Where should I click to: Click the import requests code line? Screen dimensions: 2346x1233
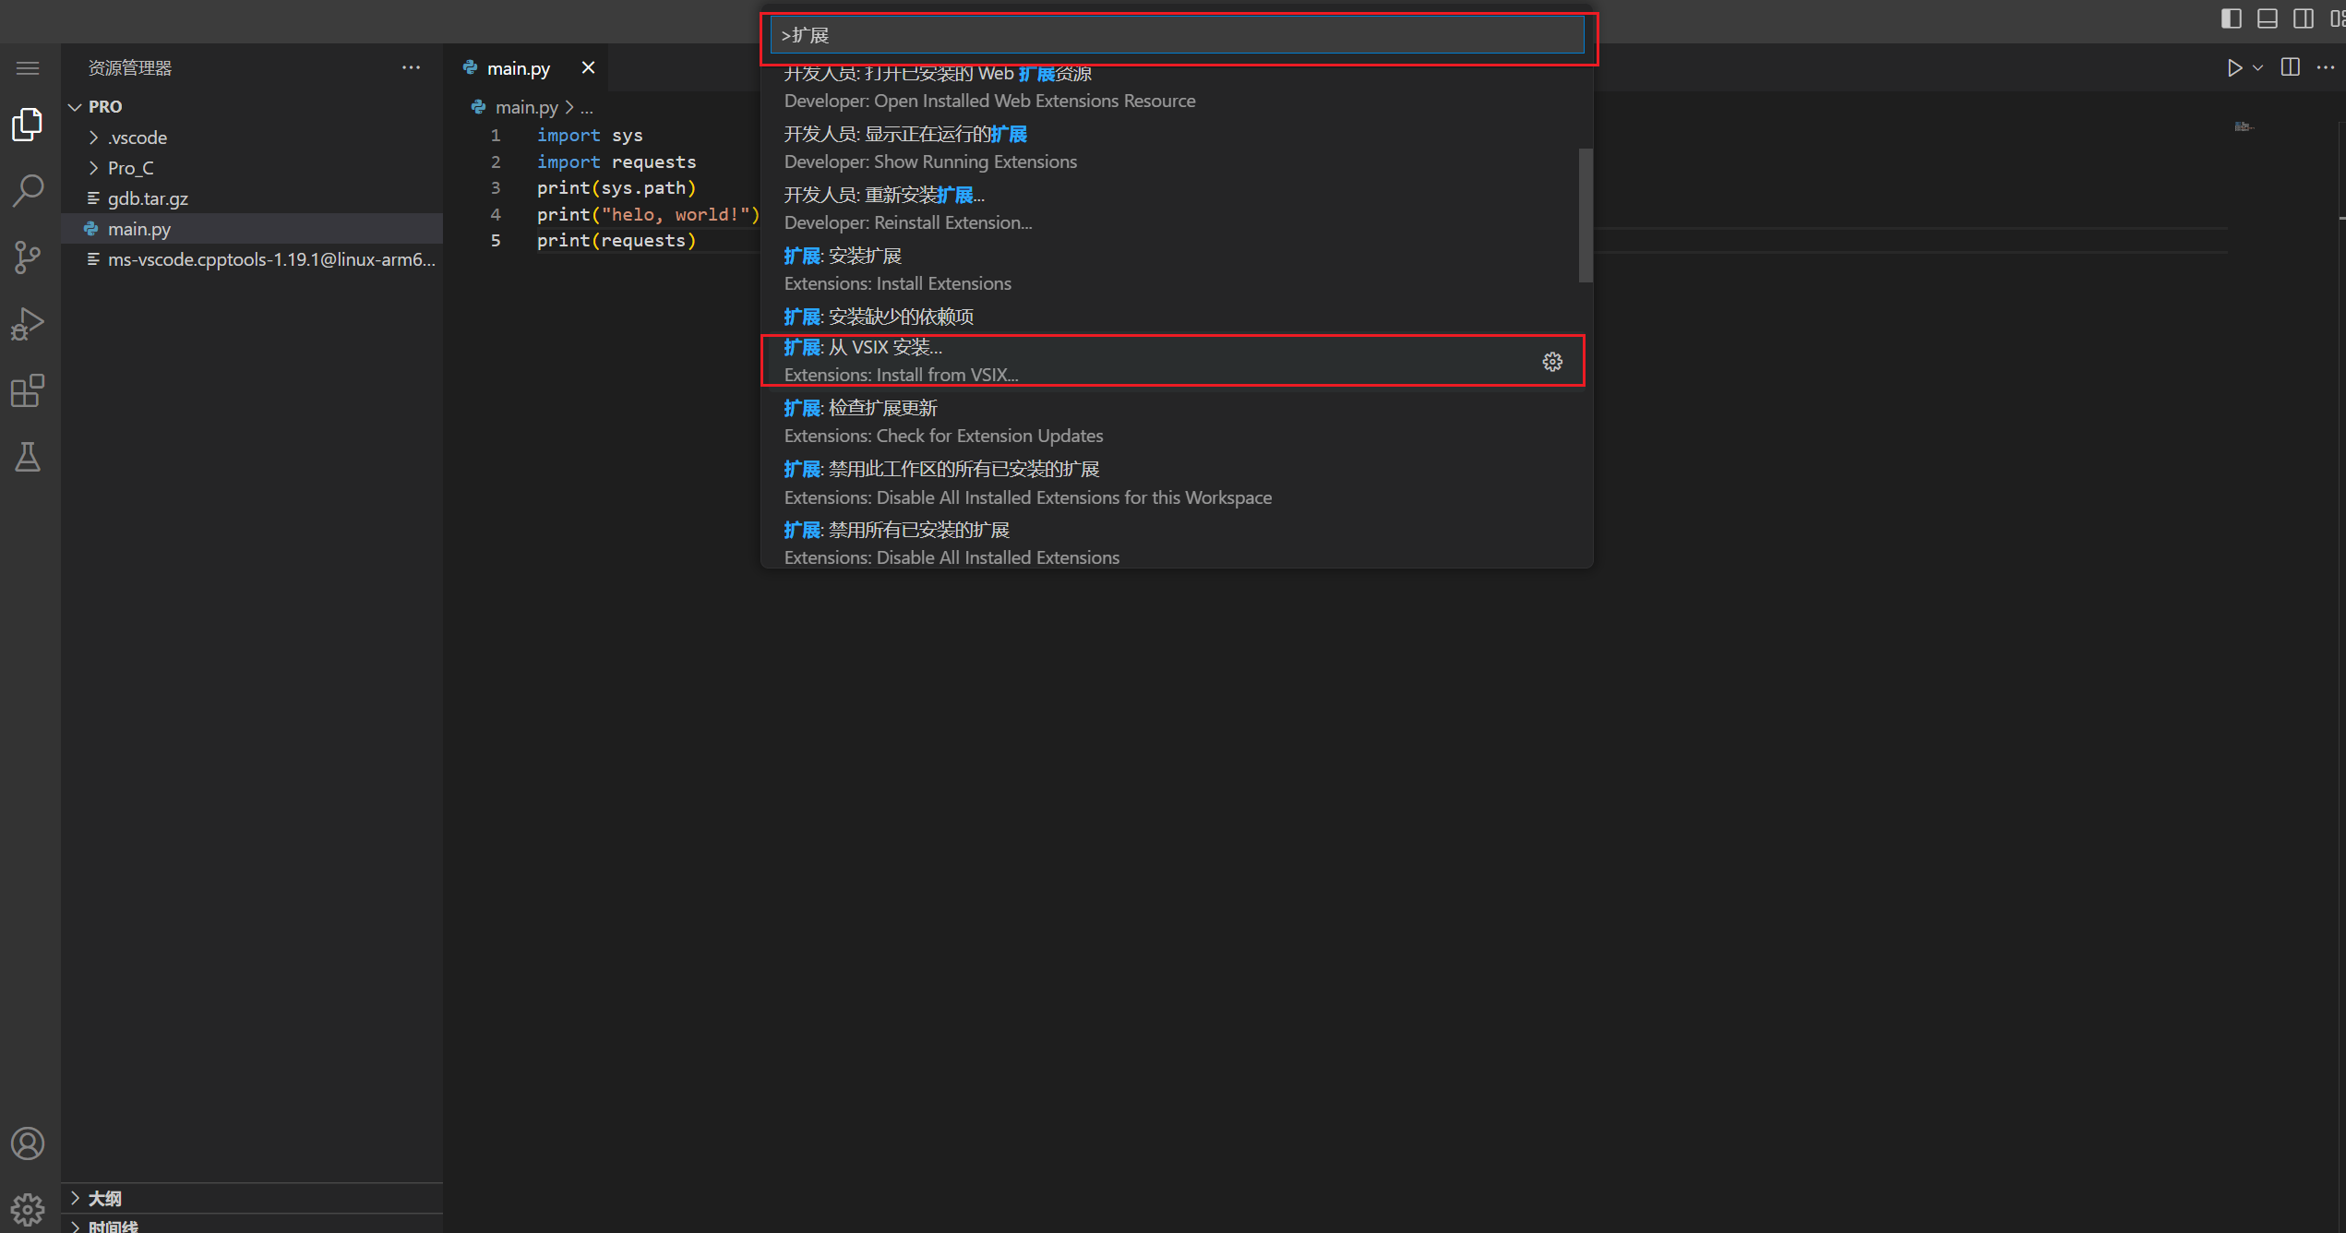(616, 162)
